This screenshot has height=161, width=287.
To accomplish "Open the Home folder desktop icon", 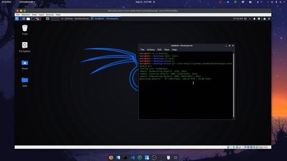I will click(x=25, y=64).
